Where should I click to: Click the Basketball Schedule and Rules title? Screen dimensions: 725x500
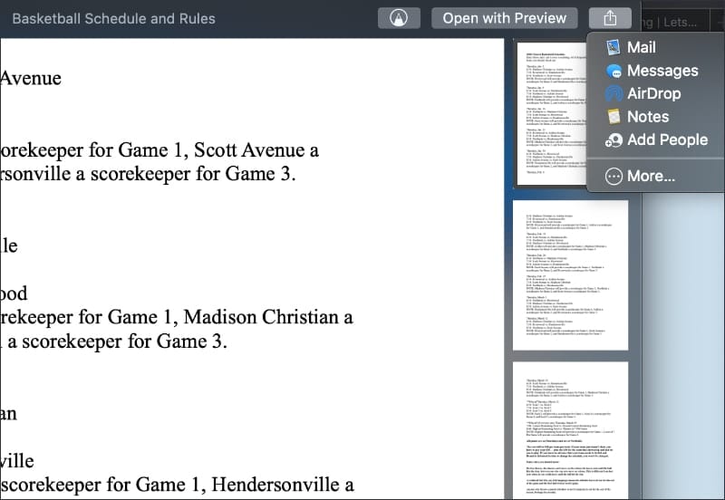tap(113, 18)
